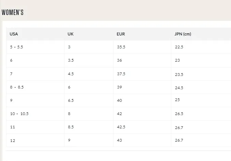Select USA size 9 cell
Viewport: 231px width, 161px height.
12,100
